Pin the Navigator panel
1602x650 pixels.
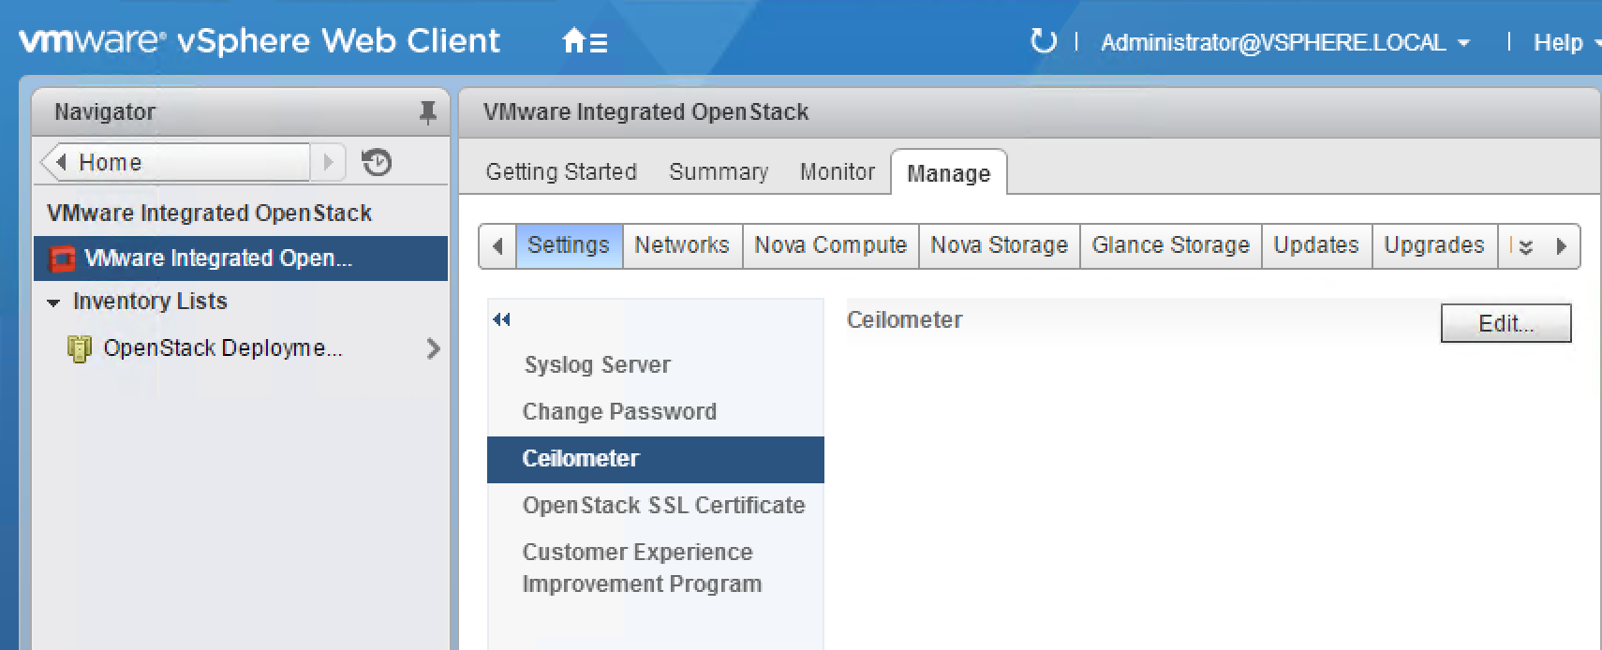(x=427, y=112)
